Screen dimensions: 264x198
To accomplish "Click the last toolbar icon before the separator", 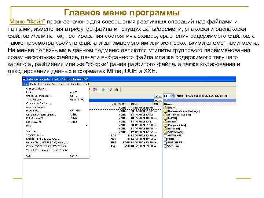I will pos(116,89).
